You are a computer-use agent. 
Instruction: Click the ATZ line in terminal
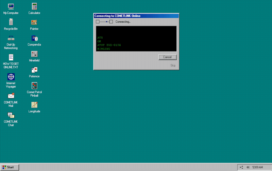(100, 38)
